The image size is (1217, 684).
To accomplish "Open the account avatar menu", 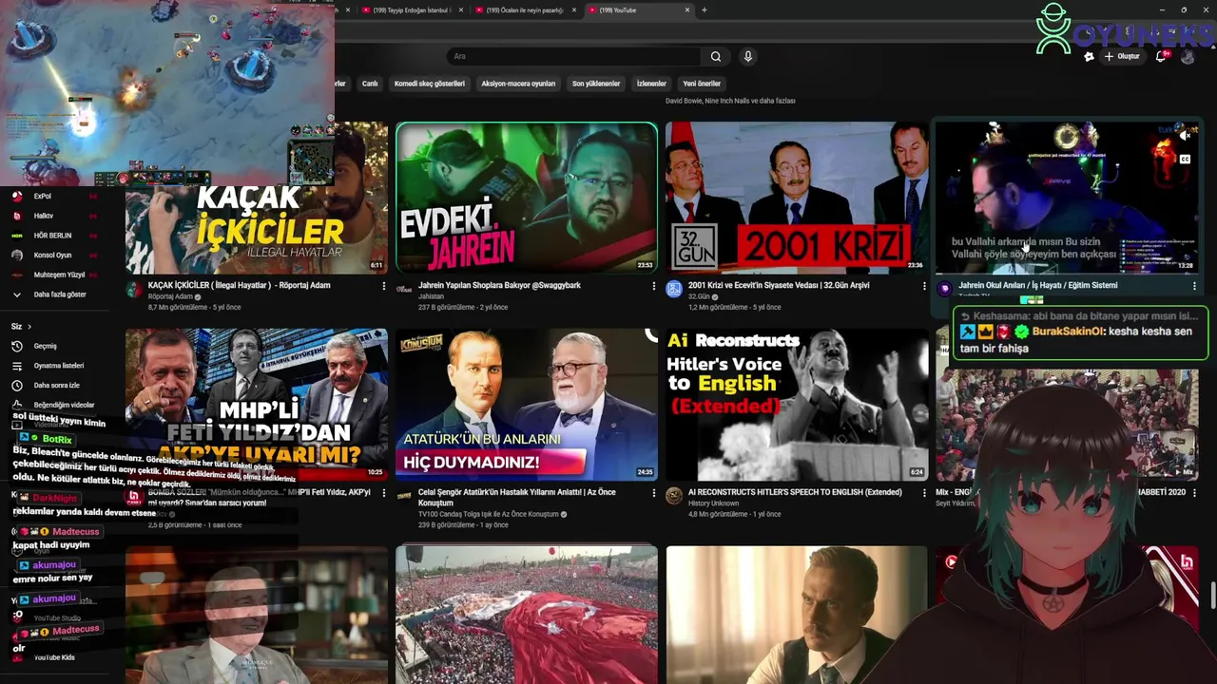I will pyautogui.click(x=1188, y=57).
